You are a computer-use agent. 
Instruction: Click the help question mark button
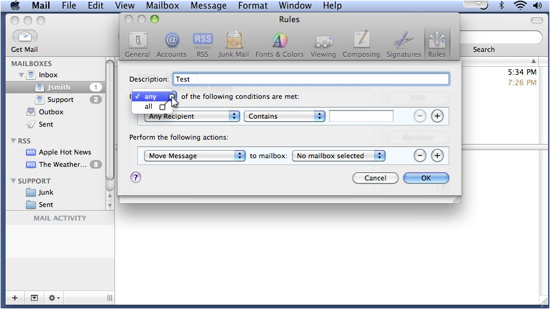point(135,177)
